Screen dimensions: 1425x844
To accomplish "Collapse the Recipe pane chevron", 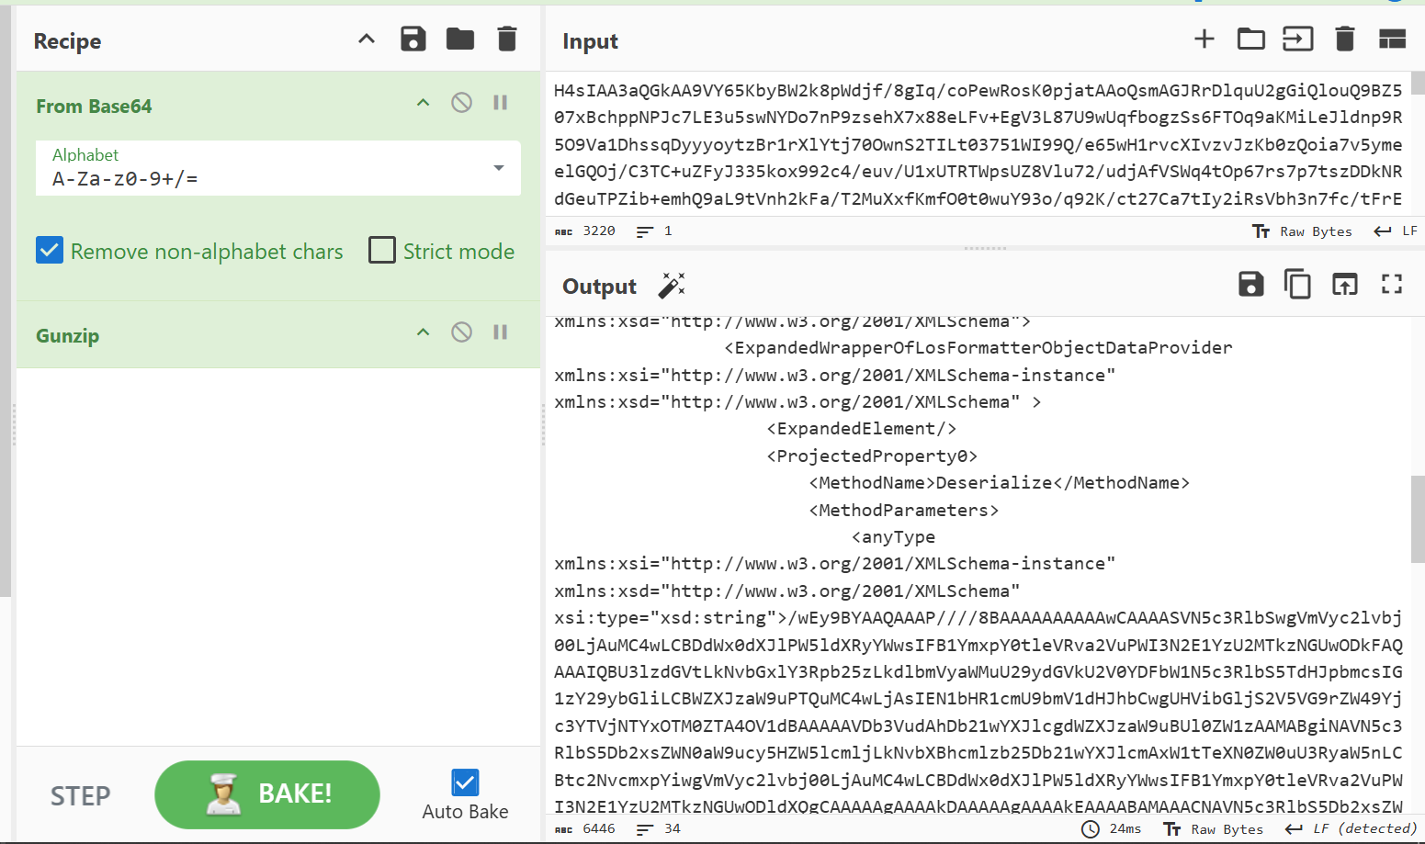I will pyautogui.click(x=367, y=39).
